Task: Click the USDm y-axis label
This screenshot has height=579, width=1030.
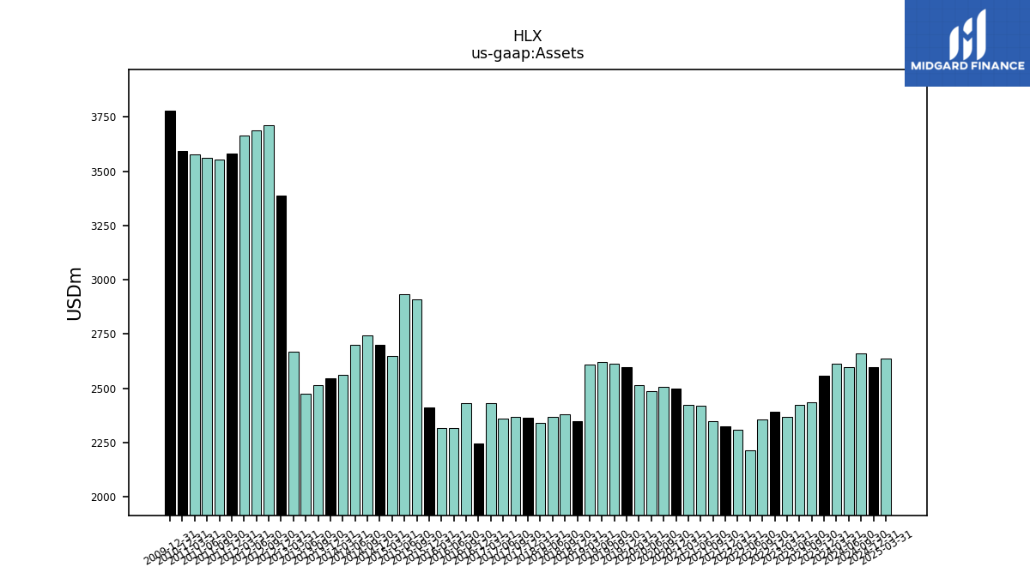Action: pyautogui.click(x=75, y=293)
